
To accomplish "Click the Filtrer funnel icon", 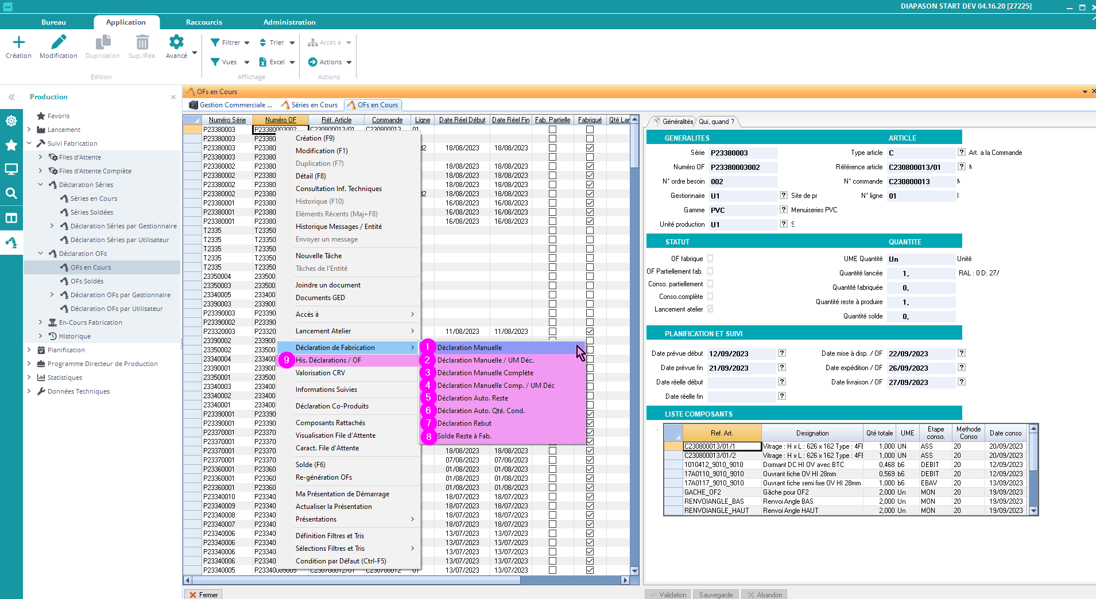I will (x=215, y=42).
